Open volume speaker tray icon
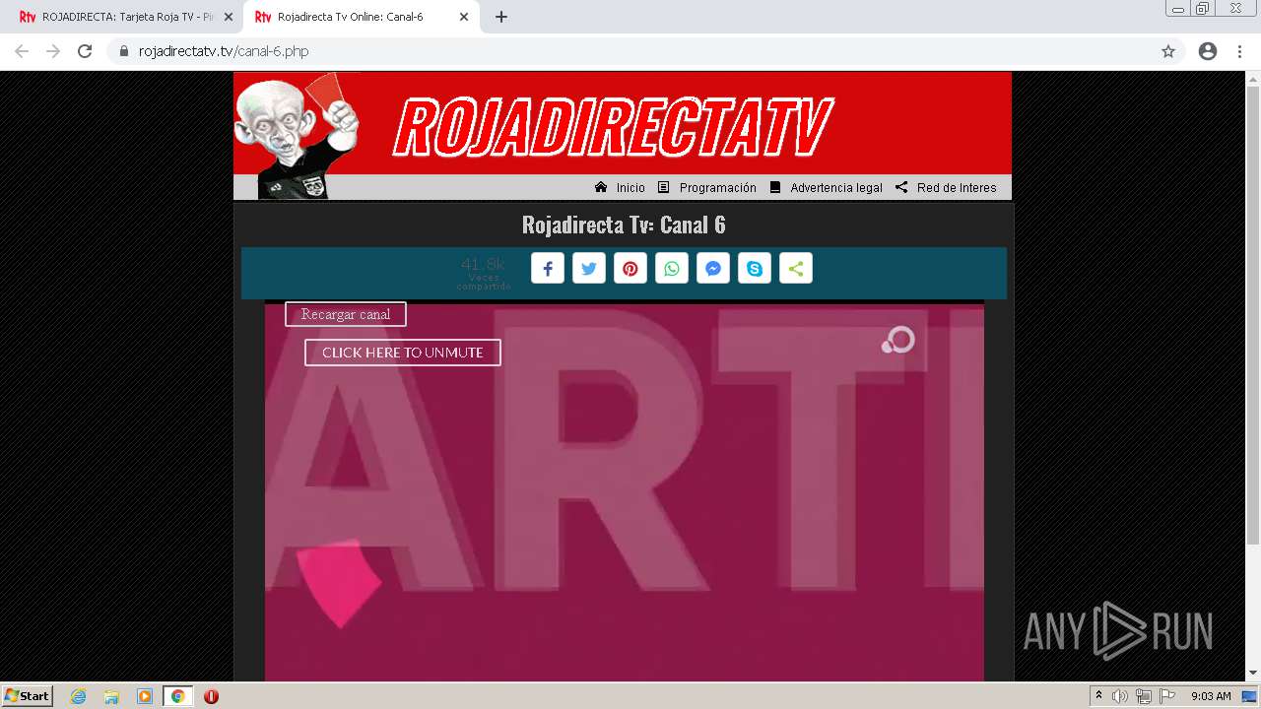 click(x=1120, y=696)
